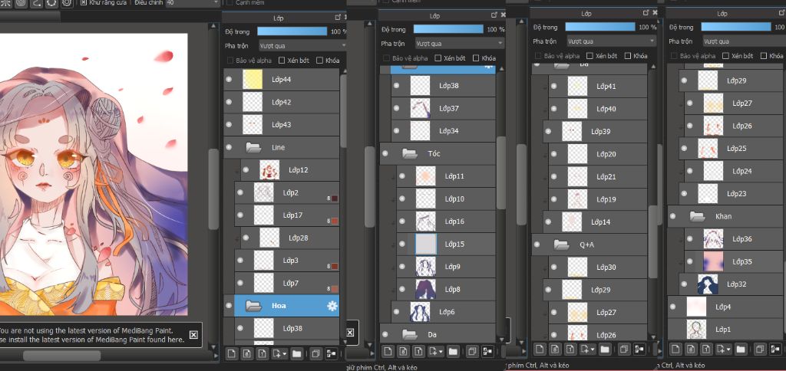Image resolution: width=786 pixels, height=371 pixels.
Task: Add 1-bit layer in panel with Tóc folder
Action: [419, 351]
